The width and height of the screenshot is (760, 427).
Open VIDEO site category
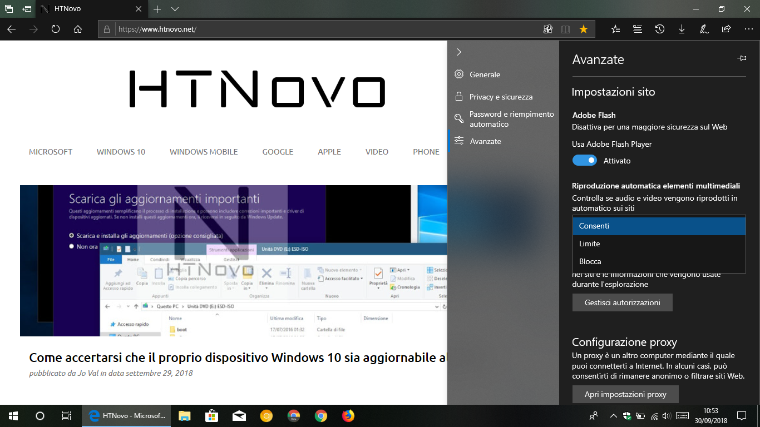(377, 152)
